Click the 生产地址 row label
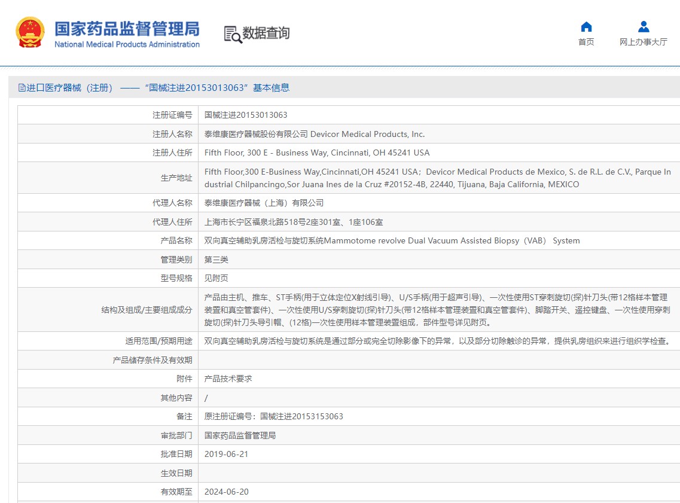Viewport: 680px width, 503px height. [176, 178]
